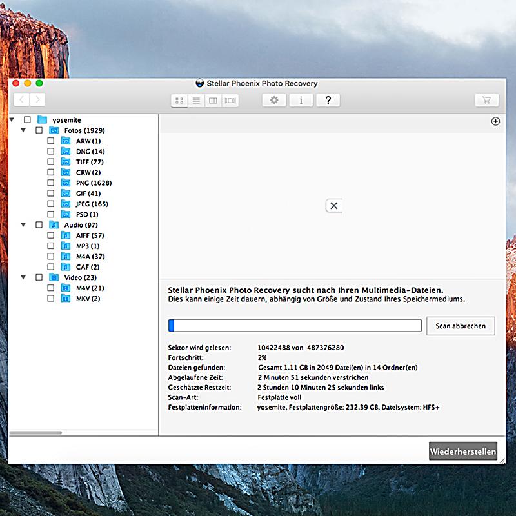The image size is (516, 516).
Task: Click the M4A folder icon
Action: click(66, 256)
